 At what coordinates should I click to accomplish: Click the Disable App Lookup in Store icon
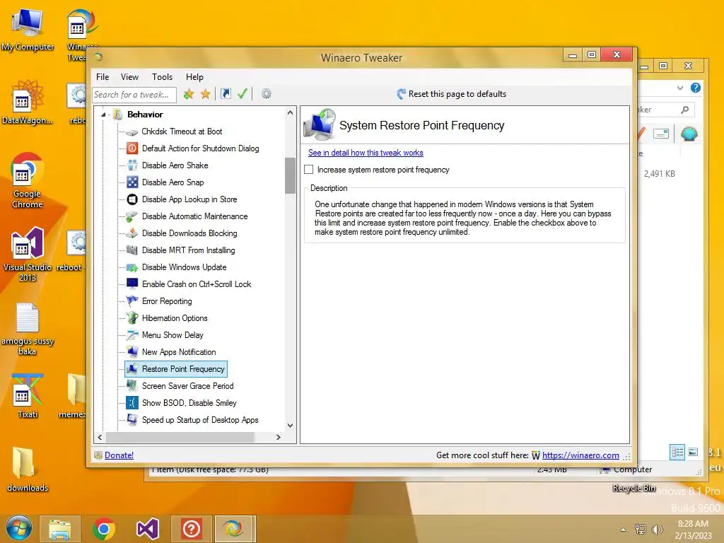click(x=132, y=199)
